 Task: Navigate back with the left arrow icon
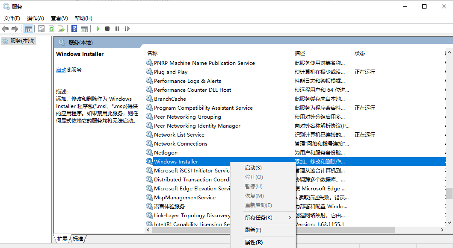[x=4, y=29]
